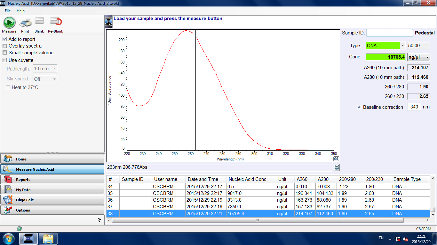Image resolution: width=437 pixels, height=245 pixels.
Task: Open the Help menu
Action: click(x=20, y=11)
